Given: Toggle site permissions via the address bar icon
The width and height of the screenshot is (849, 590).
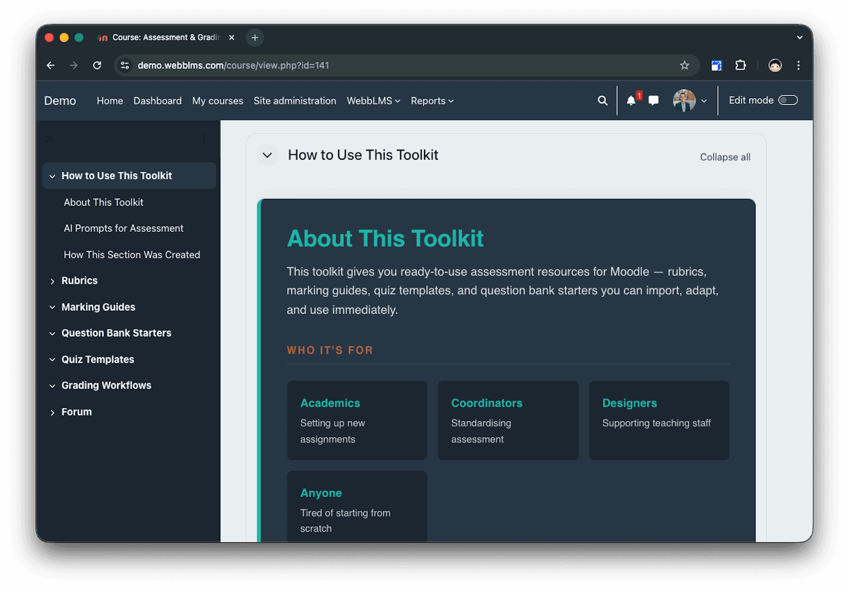Looking at the screenshot, I should [x=125, y=65].
